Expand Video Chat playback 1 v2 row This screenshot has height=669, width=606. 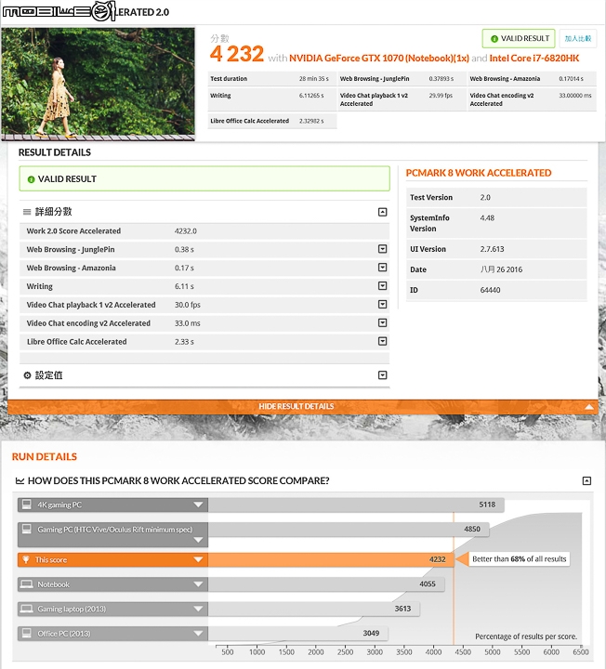pos(382,304)
